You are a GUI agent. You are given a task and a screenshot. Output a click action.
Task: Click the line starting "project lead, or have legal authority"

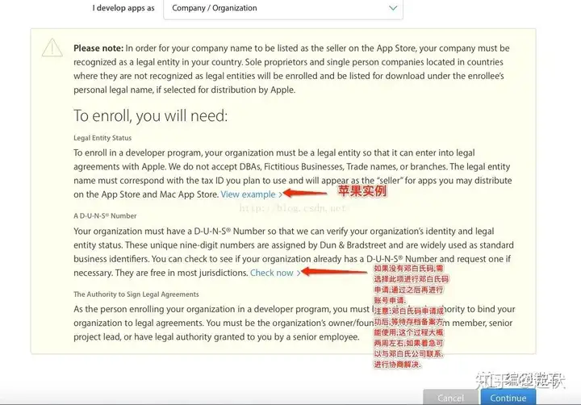[x=216, y=336]
